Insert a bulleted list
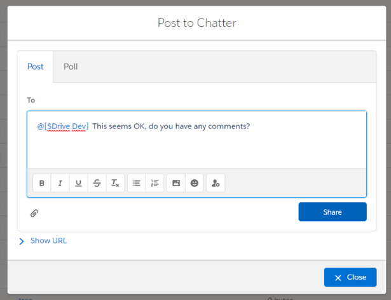Image resolution: width=391 pixels, height=300 pixels. pos(137,183)
